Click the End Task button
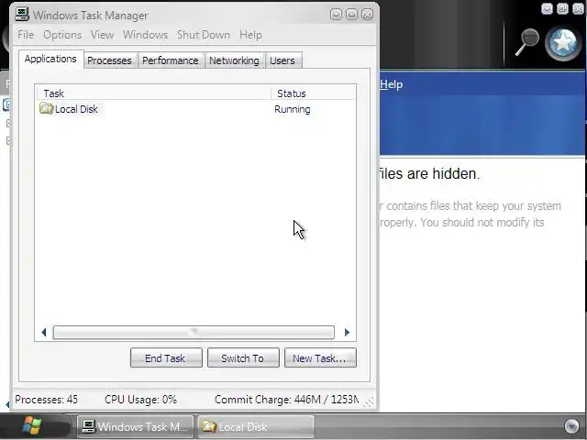Screen dimensions: 587x440 coord(166,358)
